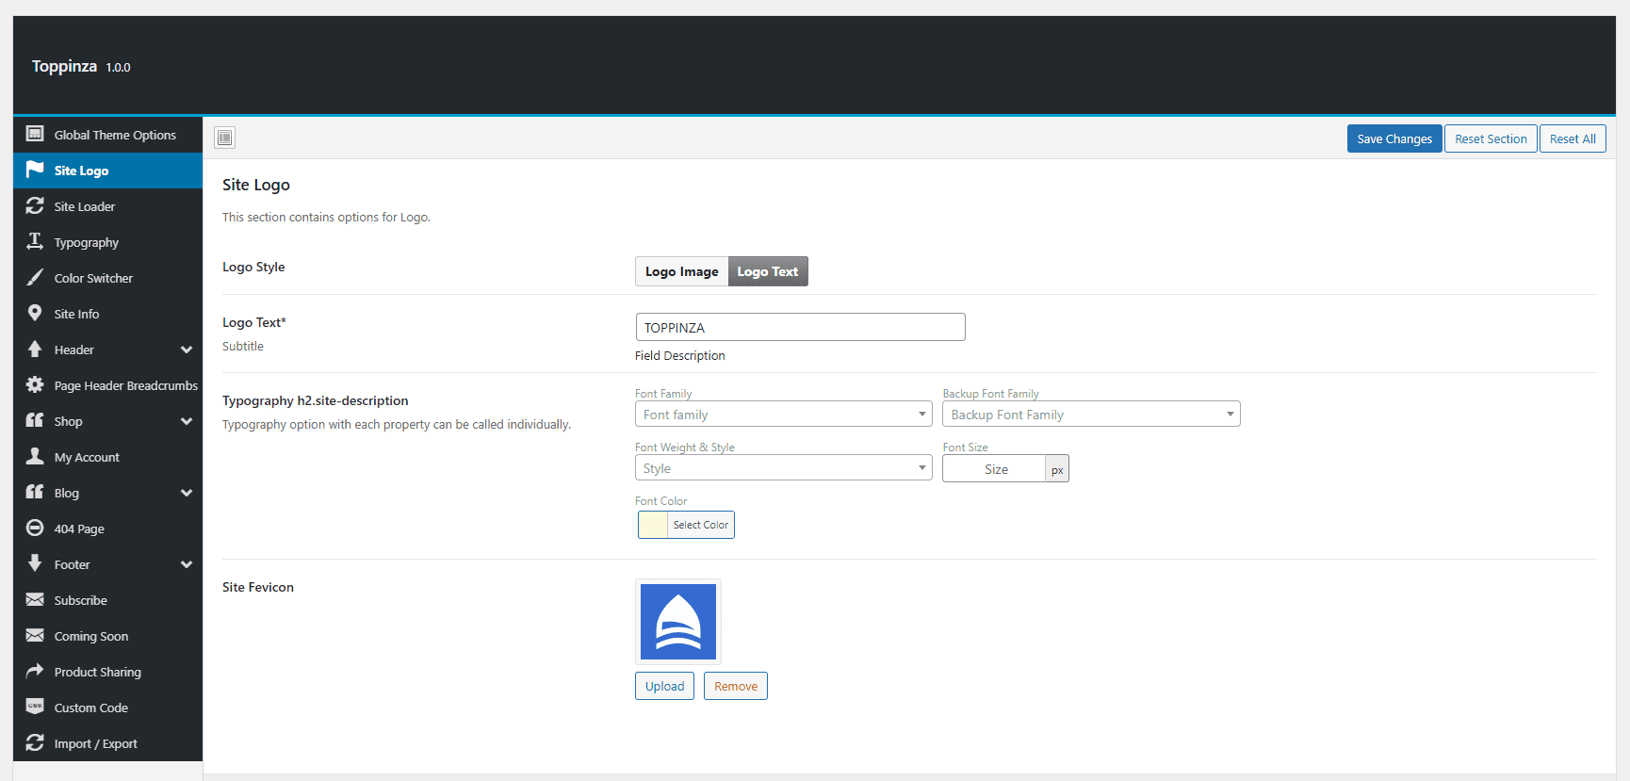Click the Custom Code CSS icon
This screenshot has height=781, width=1630.
coord(35,707)
